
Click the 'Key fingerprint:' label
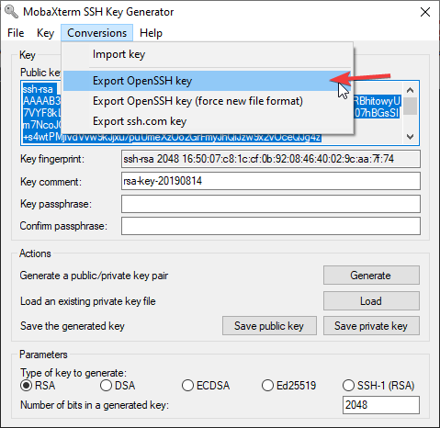tap(52, 159)
